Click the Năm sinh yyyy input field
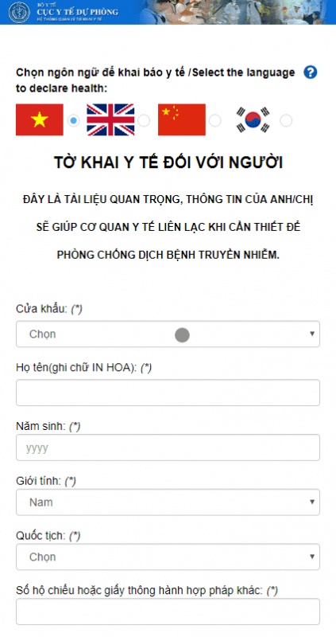This screenshot has height=637, width=336. point(168,447)
